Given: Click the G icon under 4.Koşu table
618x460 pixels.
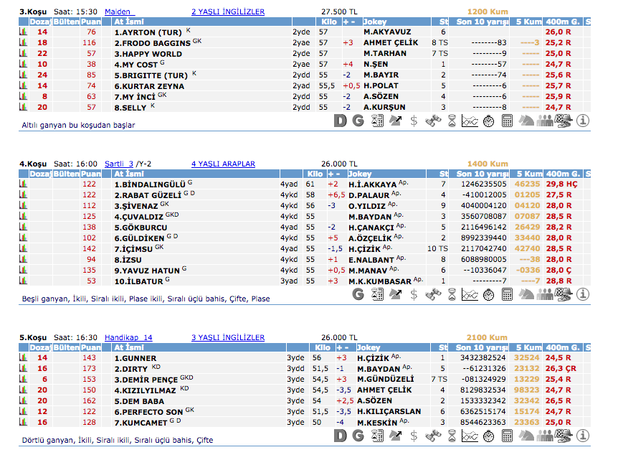Looking at the screenshot, I should [358, 294].
